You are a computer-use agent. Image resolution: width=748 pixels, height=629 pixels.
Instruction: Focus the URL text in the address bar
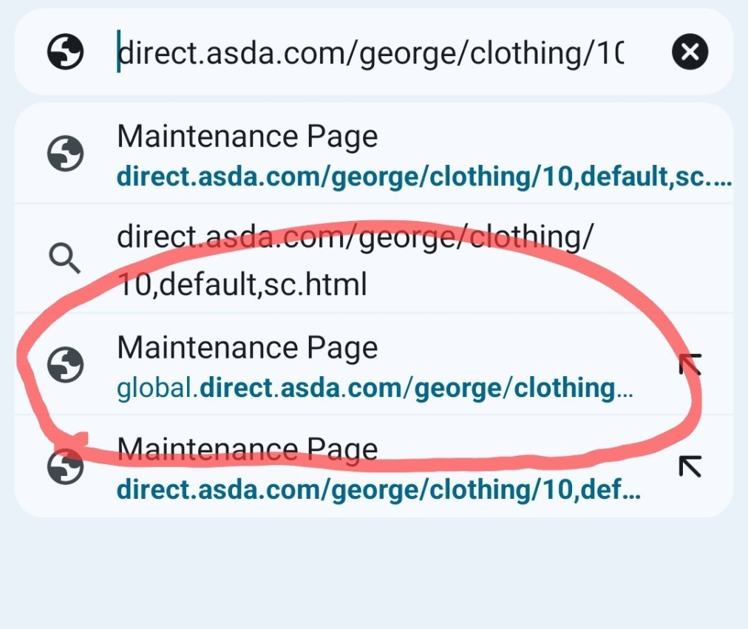(x=371, y=53)
